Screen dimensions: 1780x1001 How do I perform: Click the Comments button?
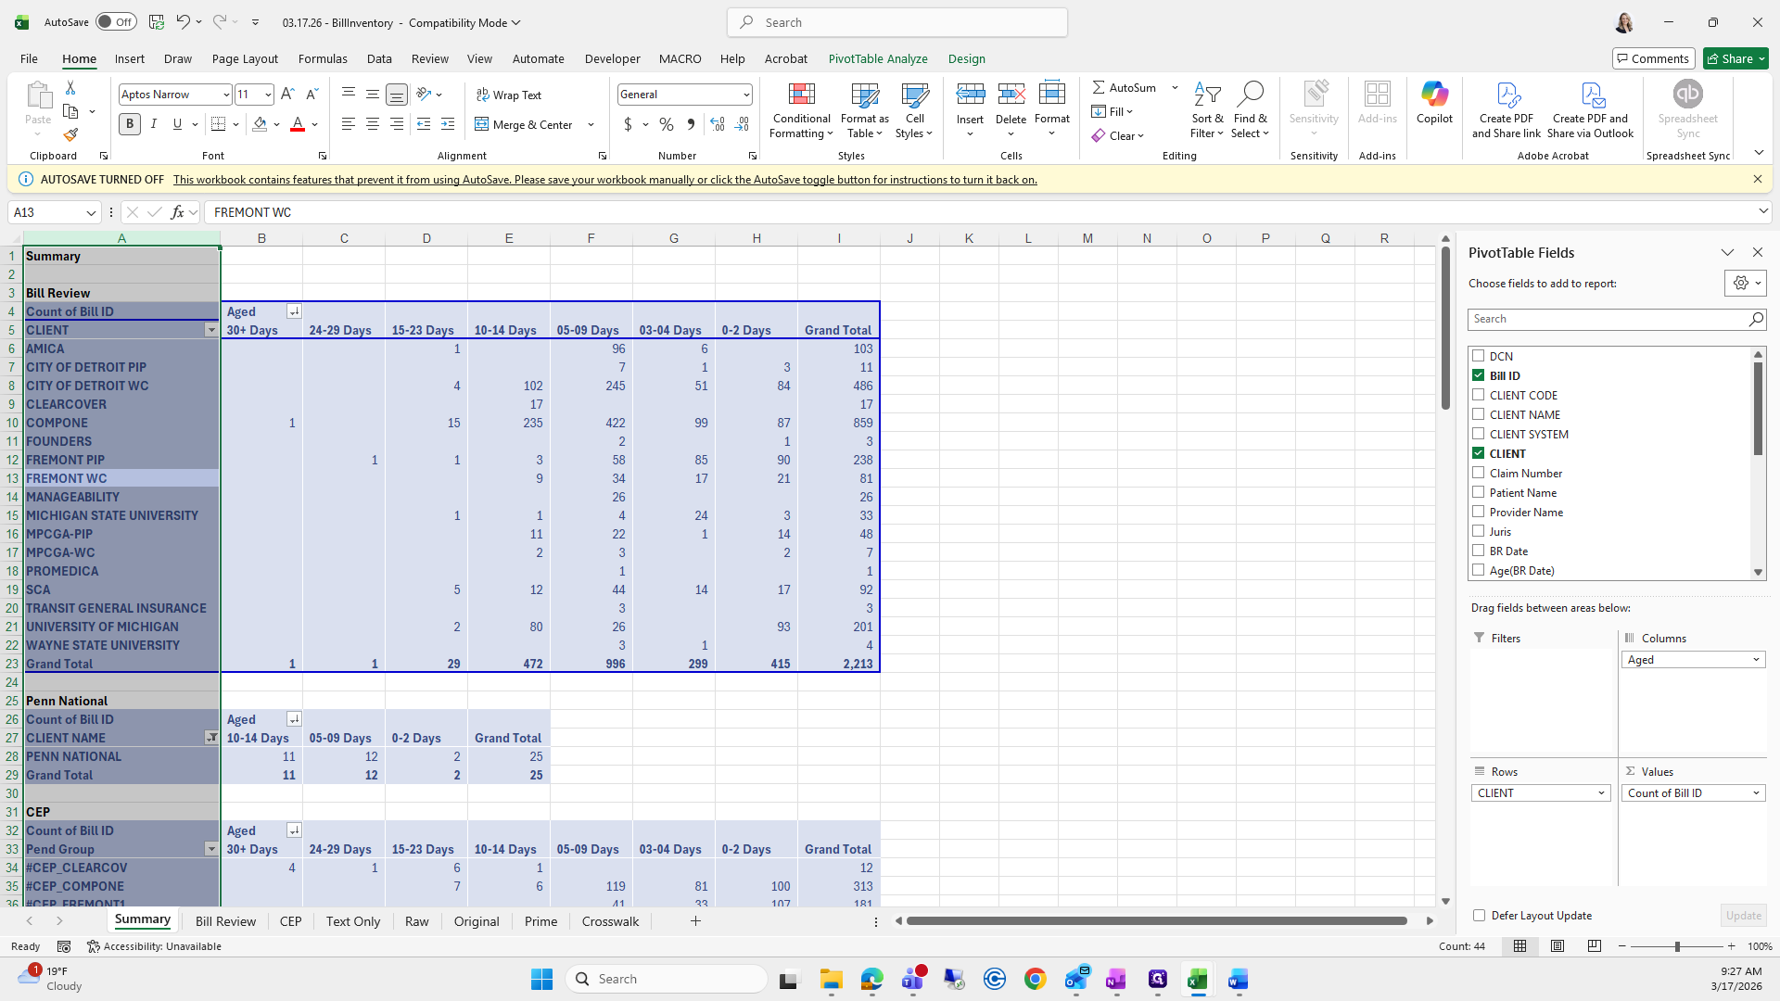pos(1653,58)
